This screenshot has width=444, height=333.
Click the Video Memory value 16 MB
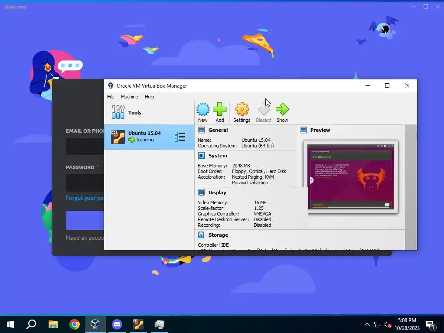[260, 202]
